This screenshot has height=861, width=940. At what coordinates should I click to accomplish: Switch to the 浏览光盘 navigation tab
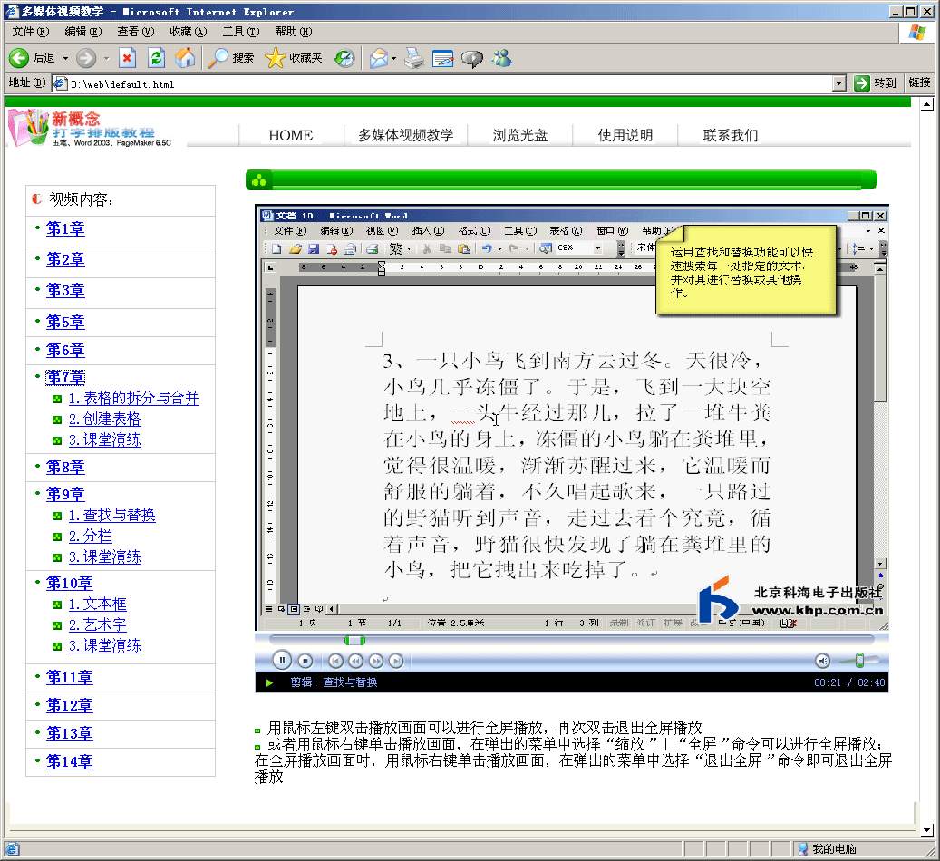[x=520, y=135]
